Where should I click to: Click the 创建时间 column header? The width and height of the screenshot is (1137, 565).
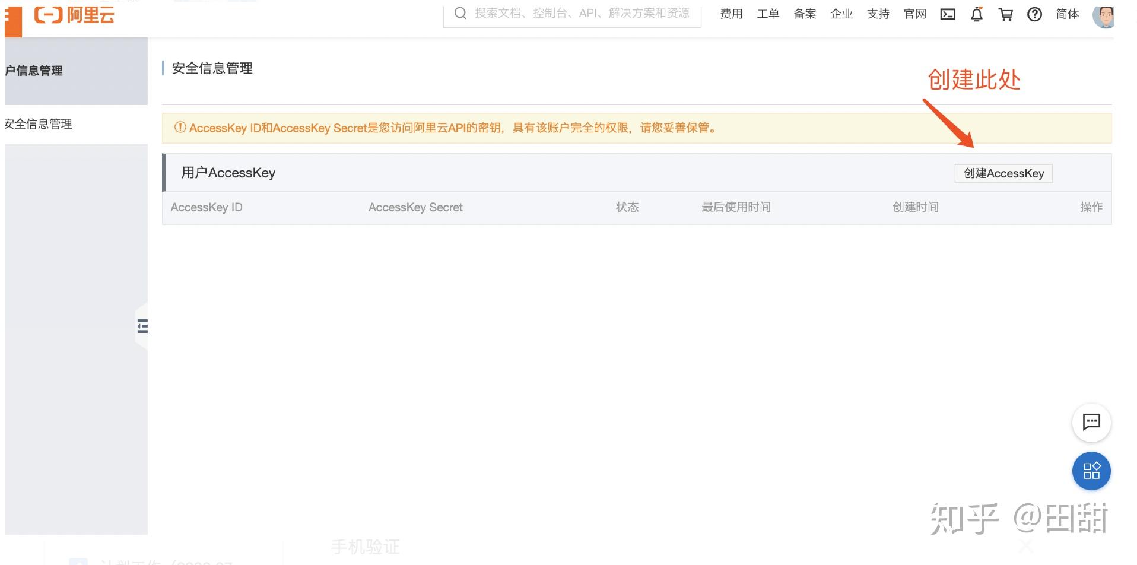click(x=916, y=207)
